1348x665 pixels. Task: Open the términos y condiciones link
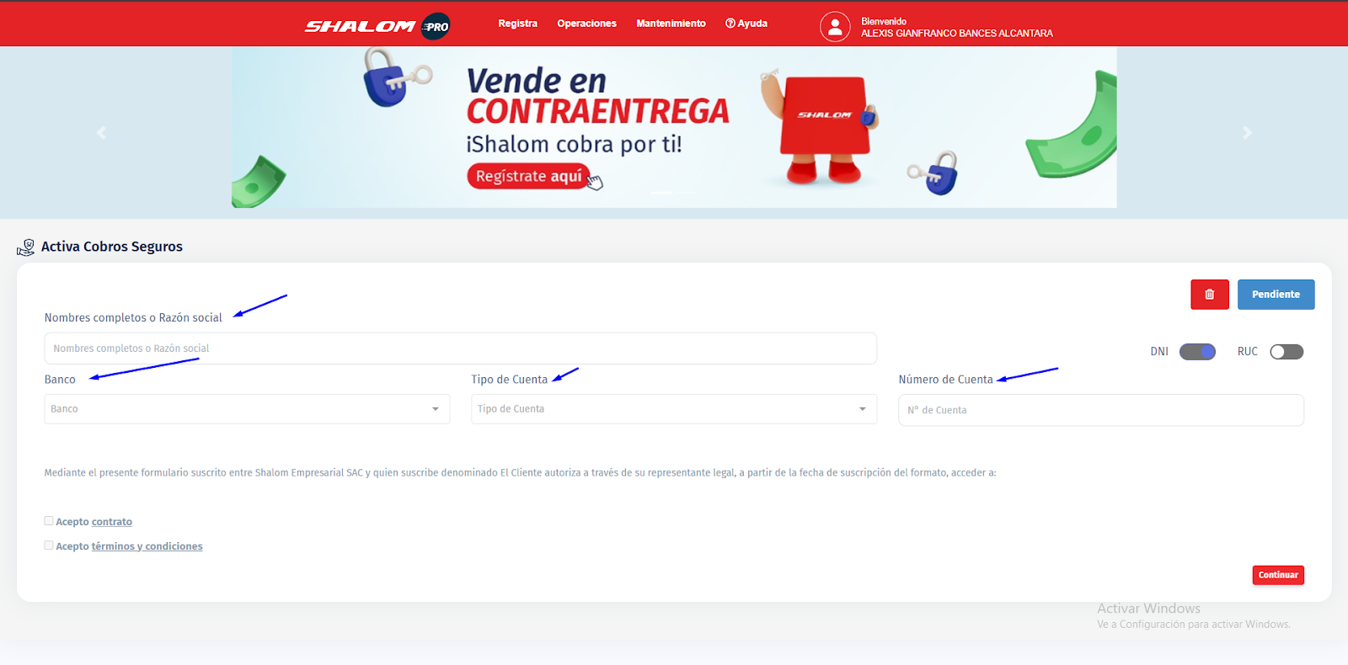tap(147, 546)
